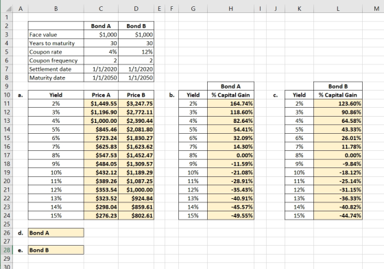The width and height of the screenshot is (384, 269).
Task: Click the 'Coupon frequency' label cell
Action: tap(56, 60)
